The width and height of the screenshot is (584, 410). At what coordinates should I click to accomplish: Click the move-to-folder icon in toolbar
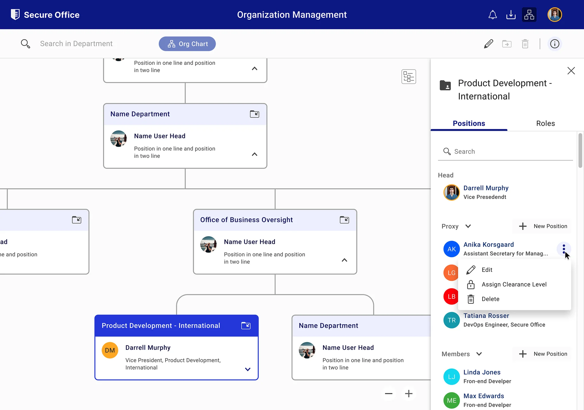click(x=507, y=44)
